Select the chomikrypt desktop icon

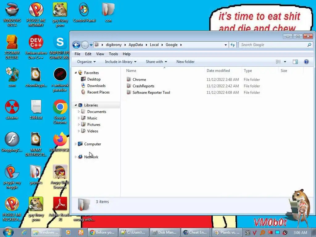point(36,77)
